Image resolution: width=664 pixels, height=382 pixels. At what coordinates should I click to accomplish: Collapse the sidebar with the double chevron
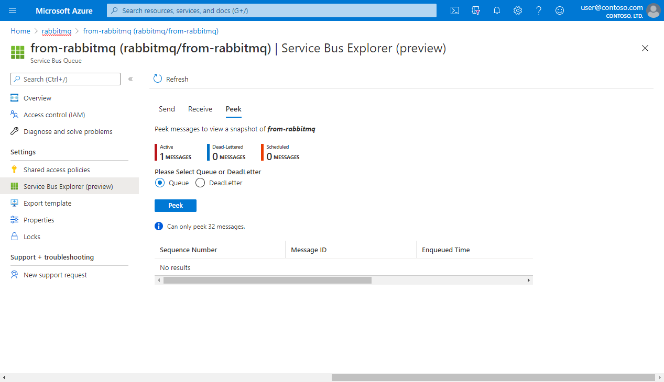pos(130,79)
